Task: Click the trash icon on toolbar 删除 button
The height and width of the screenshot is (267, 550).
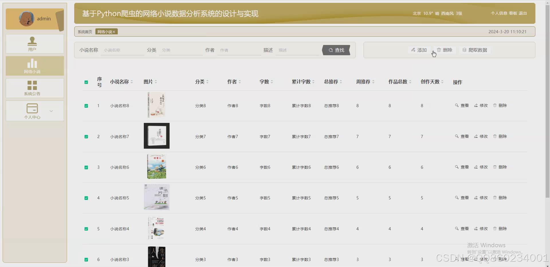Action: pyautogui.click(x=439, y=50)
